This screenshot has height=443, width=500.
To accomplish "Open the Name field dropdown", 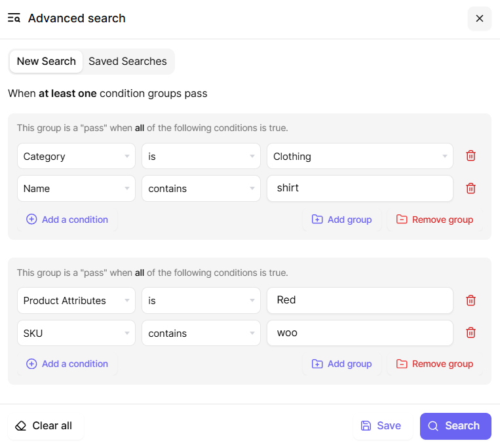I will point(76,188).
